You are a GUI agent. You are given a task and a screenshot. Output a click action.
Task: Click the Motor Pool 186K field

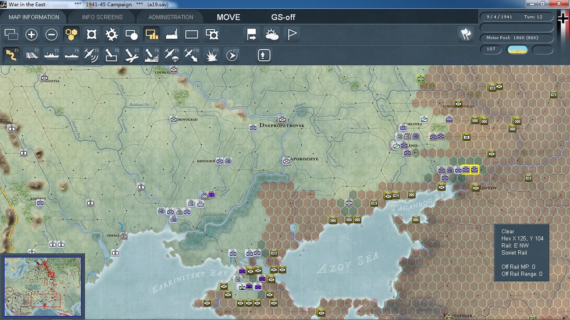[517, 38]
